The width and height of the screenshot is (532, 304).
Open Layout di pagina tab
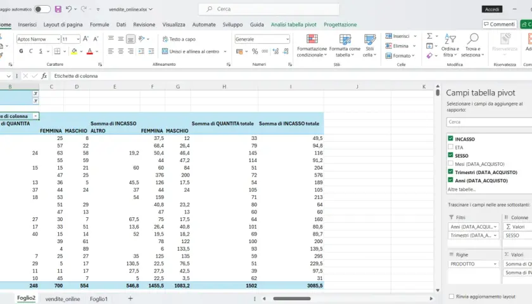coord(63,25)
